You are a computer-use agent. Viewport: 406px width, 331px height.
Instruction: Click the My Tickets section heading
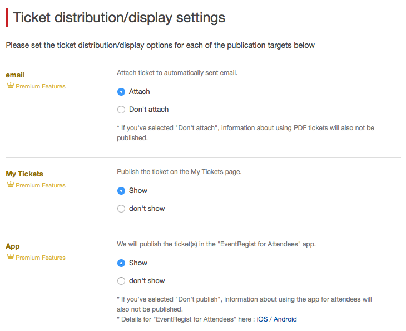pos(24,174)
